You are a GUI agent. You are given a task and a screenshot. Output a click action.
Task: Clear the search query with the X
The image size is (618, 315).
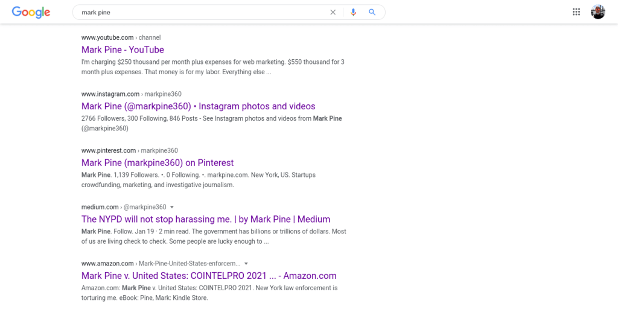point(333,12)
